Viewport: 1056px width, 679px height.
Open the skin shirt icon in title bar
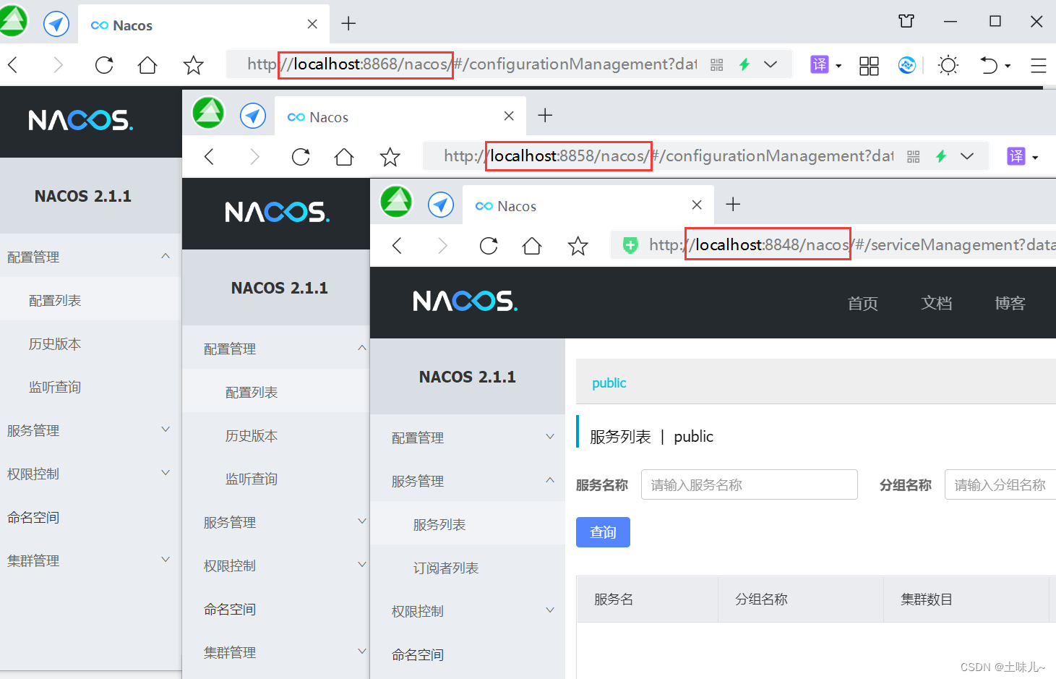(906, 21)
